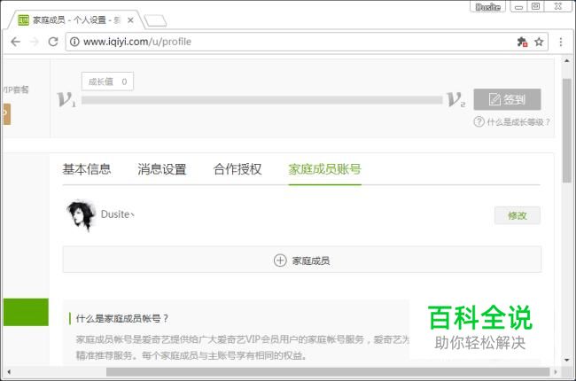The width and height of the screenshot is (576, 381).
Task: Open a new browser tab
Action: (x=155, y=20)
